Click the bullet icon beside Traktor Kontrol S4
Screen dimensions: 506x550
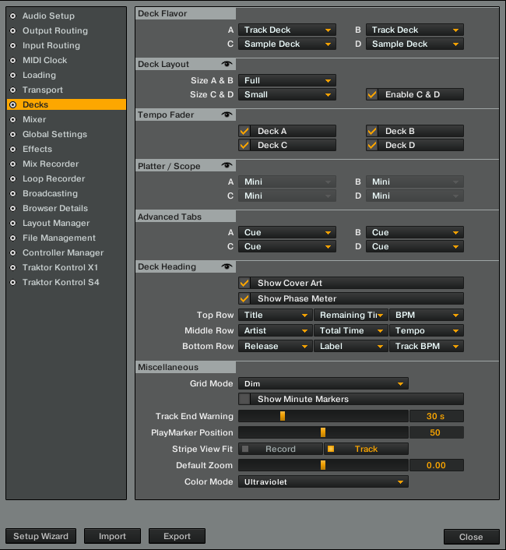12,283
